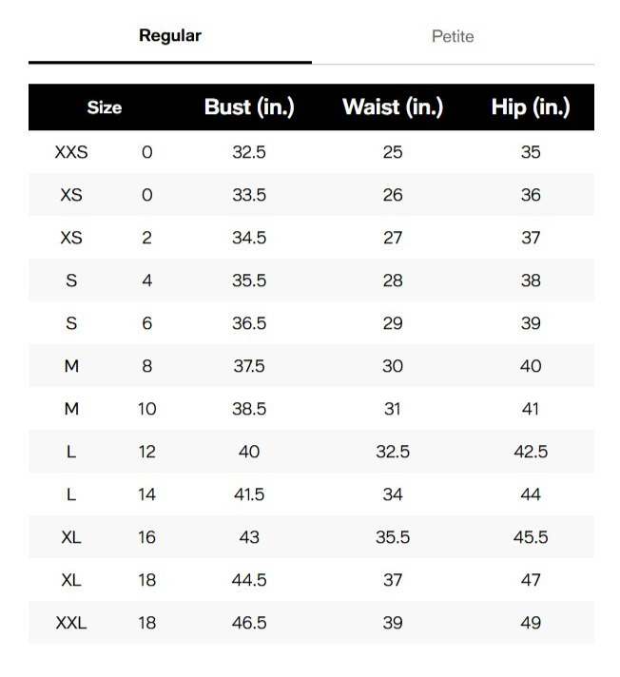Click the 38.5 bust measurement

(249, 409)
